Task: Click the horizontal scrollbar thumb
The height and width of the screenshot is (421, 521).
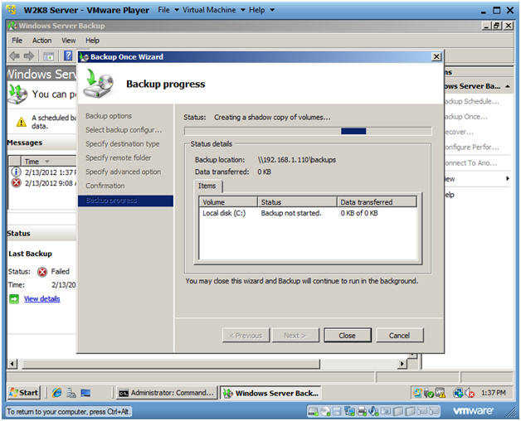Action: pyautogui.click(x=171, y=364)
